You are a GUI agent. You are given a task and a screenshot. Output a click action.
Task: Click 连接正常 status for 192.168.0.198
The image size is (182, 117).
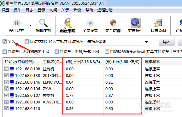[x=152, y=69]
